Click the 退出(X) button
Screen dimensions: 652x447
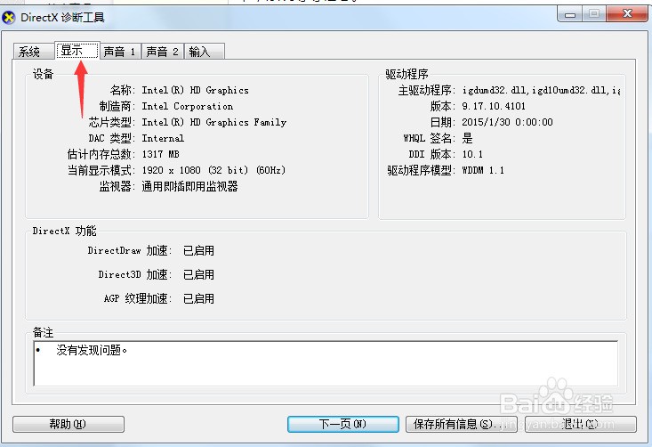pyautogui.click(x=581, y=424)
